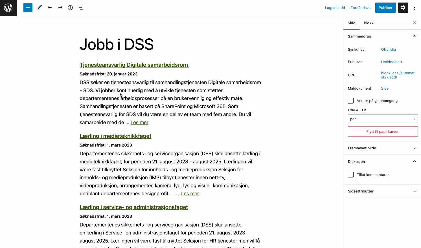Image resolution: width=421 pixels, height=248 pixels.
Task: Click Søknadsfrist under service- og administrasjonsfaget
Action: click(x=106, y=216)
